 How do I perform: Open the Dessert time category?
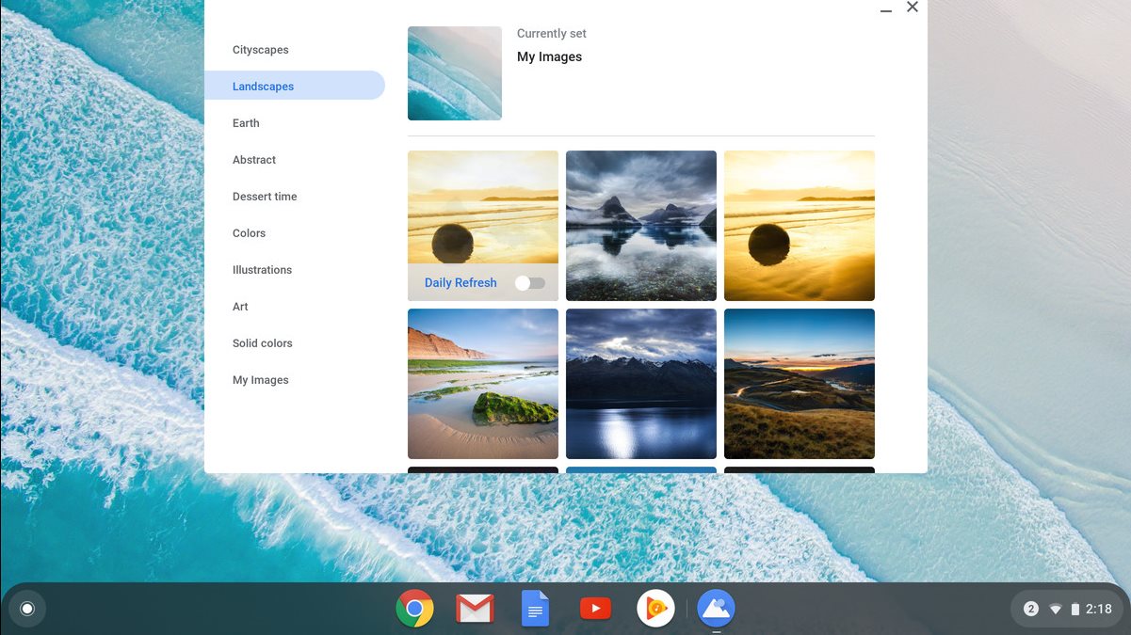click(x=265, y=197)
